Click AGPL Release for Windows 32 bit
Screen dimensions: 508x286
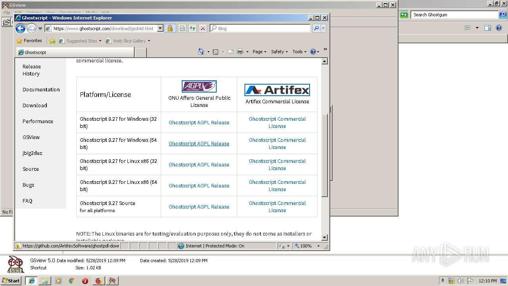pyautogui.click(x=199, y=122)
